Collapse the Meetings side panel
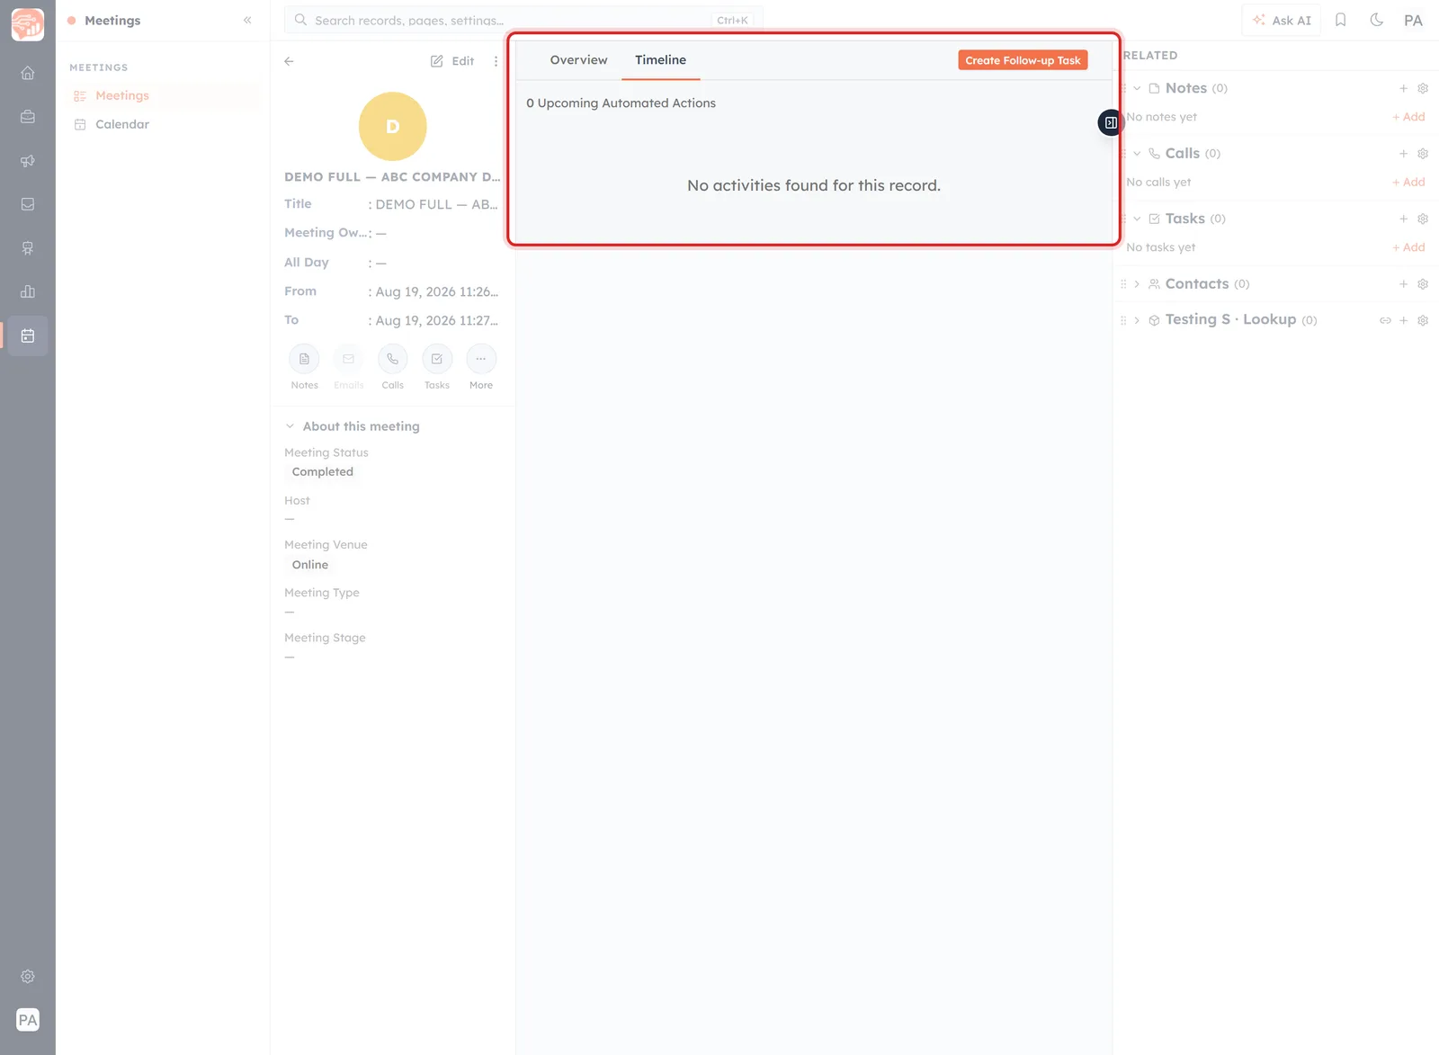This screenshot has height=1055, width=1439. (247, 20)
